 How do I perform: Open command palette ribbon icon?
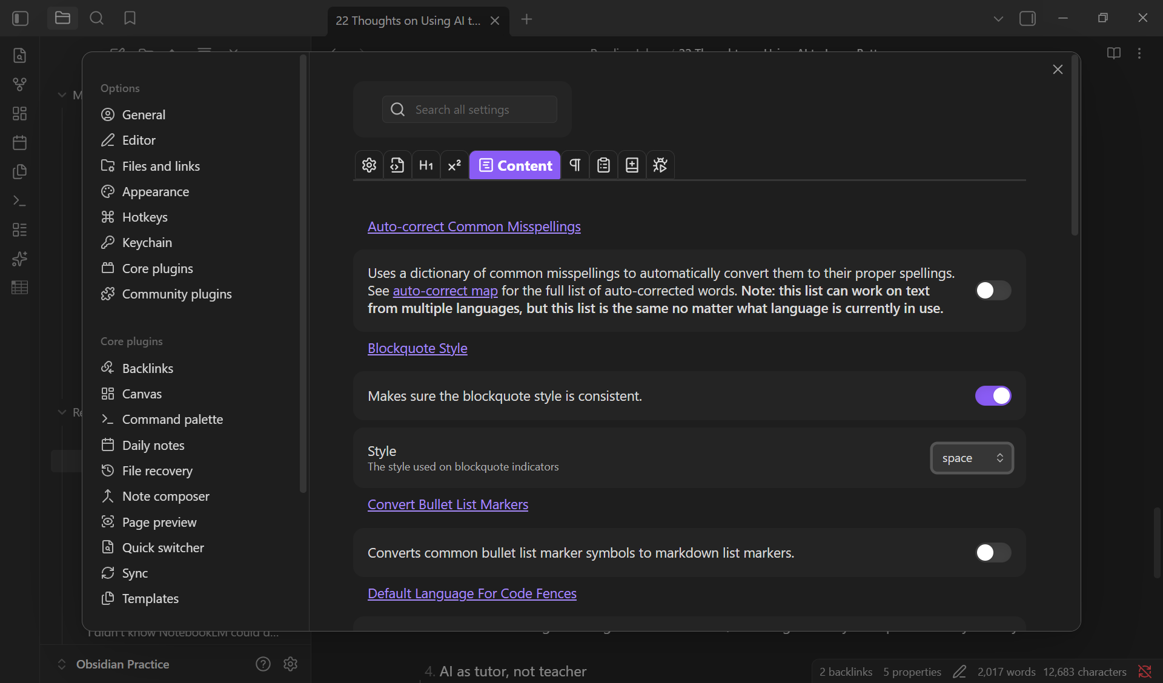click(19, 200)
